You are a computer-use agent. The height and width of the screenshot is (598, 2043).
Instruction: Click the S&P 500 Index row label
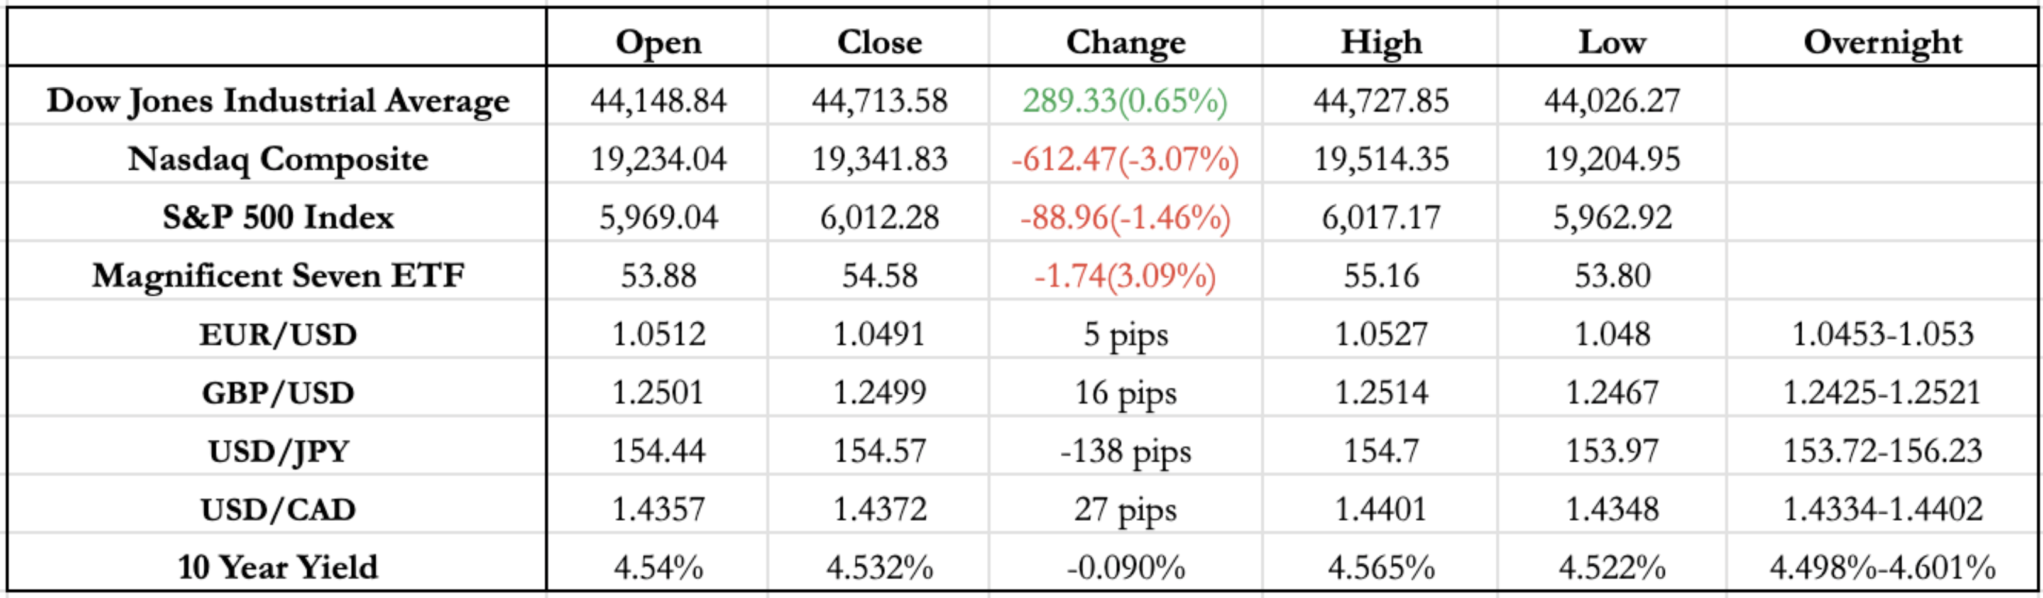click(x=278, y=217)
